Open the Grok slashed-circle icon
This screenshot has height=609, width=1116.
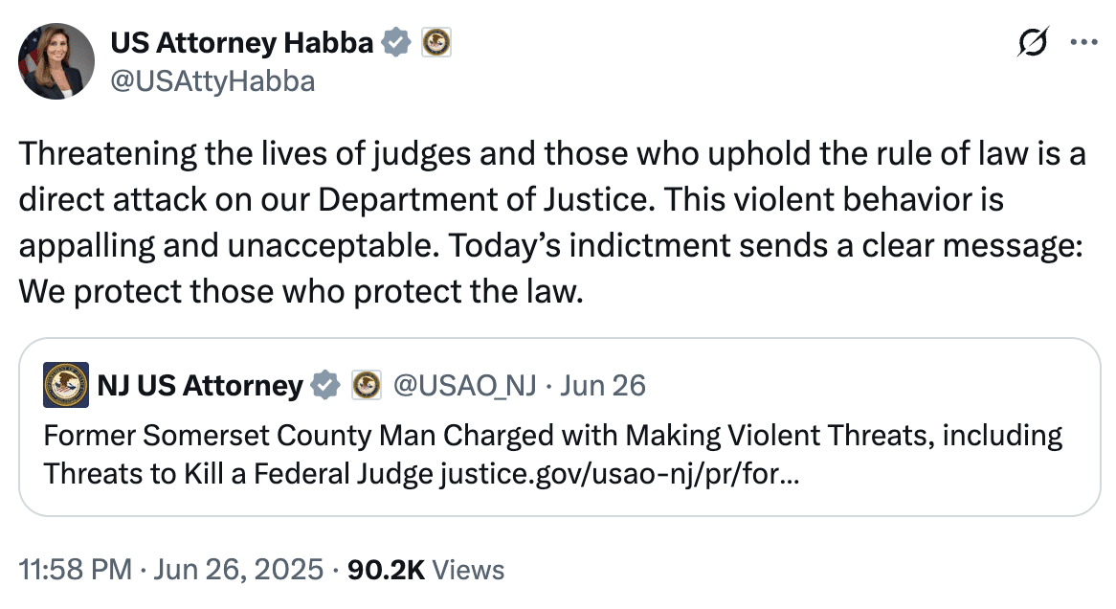tap(1036, 43)
